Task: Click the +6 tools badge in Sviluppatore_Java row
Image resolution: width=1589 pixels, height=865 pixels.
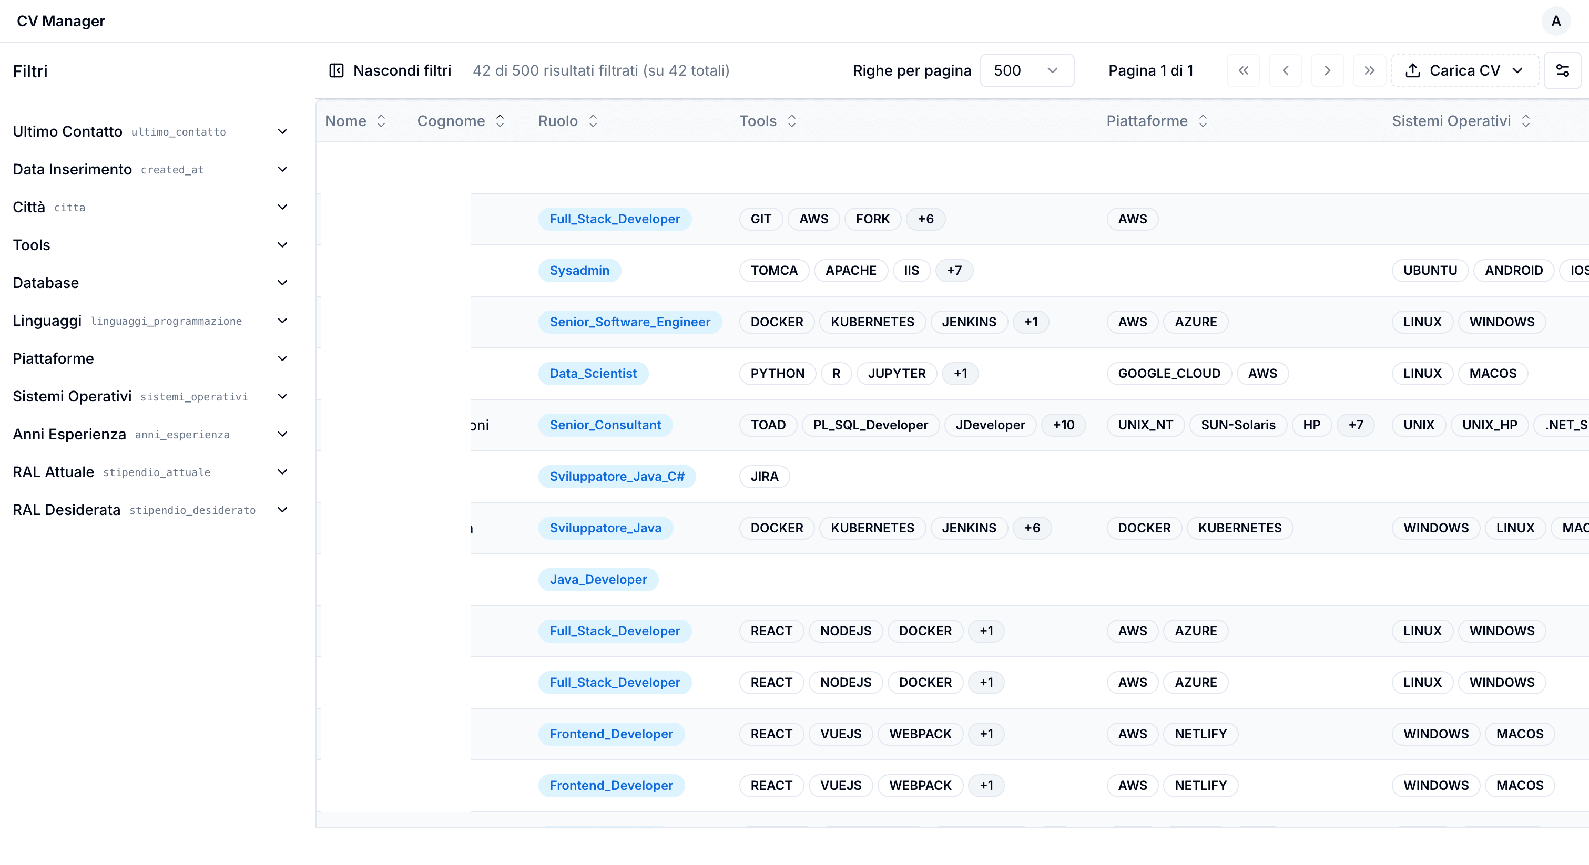Action: (x=1032, y=528)
